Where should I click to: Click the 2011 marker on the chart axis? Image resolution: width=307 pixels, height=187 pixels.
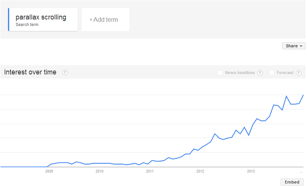coord(150,171)
